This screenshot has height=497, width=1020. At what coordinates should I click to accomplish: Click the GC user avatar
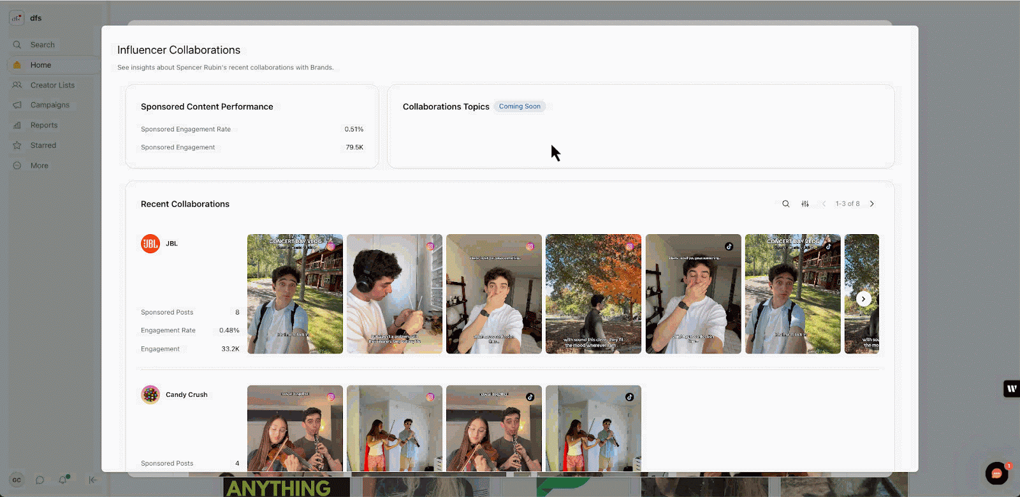pyautogui.click(x=17, y=480)
